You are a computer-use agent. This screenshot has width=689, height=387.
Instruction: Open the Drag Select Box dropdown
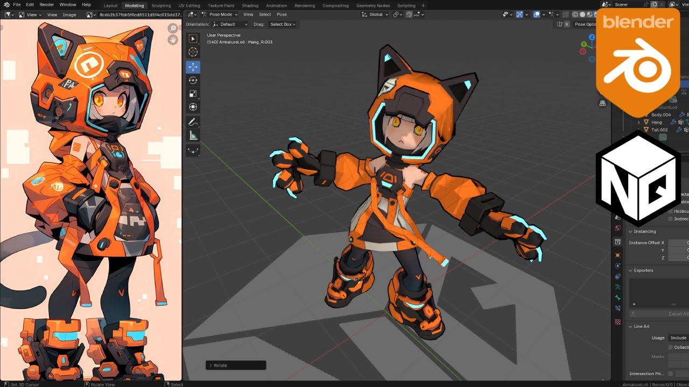283,24
